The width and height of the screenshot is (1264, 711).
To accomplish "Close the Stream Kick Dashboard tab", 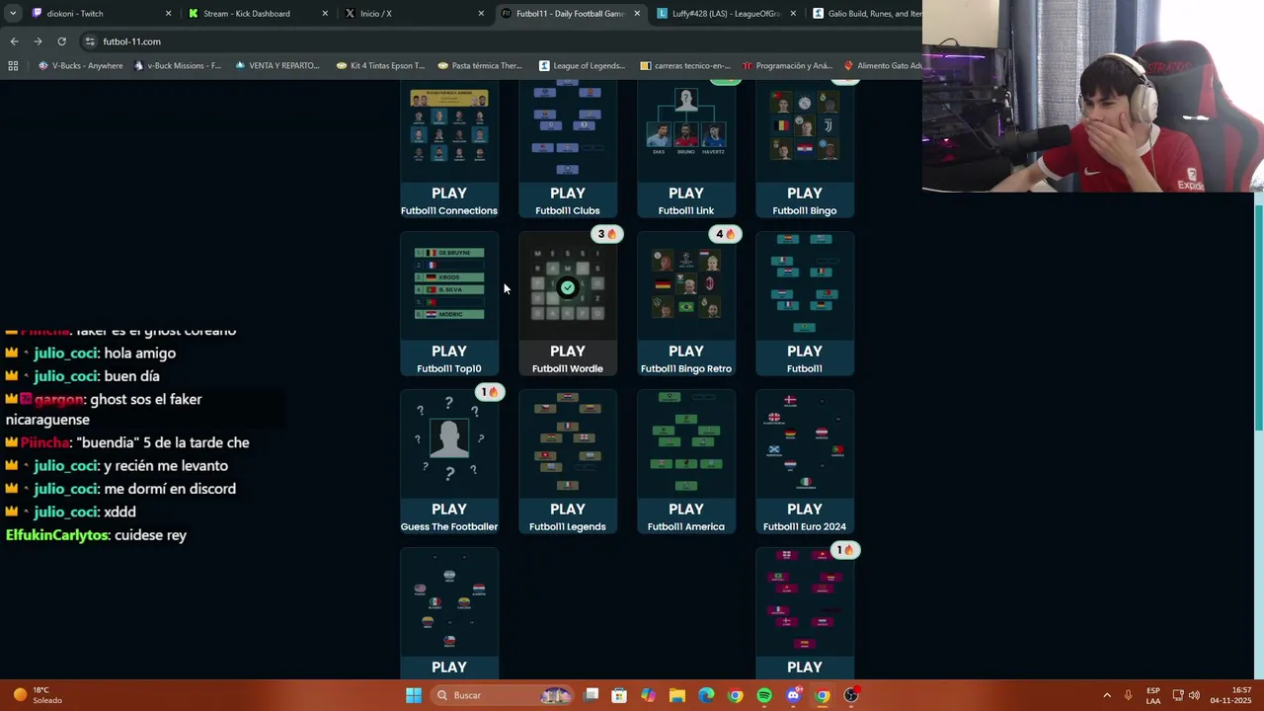I will 325,14.
